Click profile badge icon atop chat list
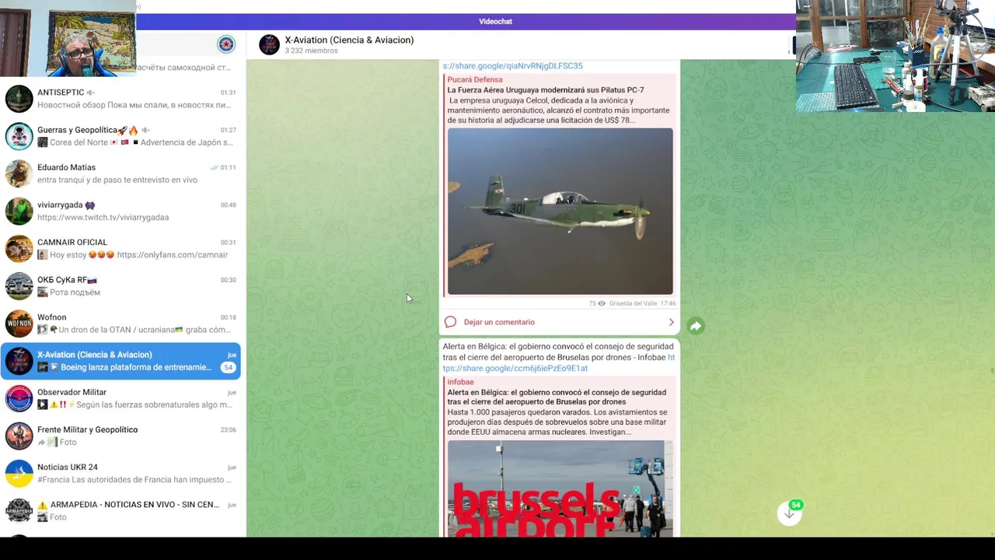 (x=225, y=44)
